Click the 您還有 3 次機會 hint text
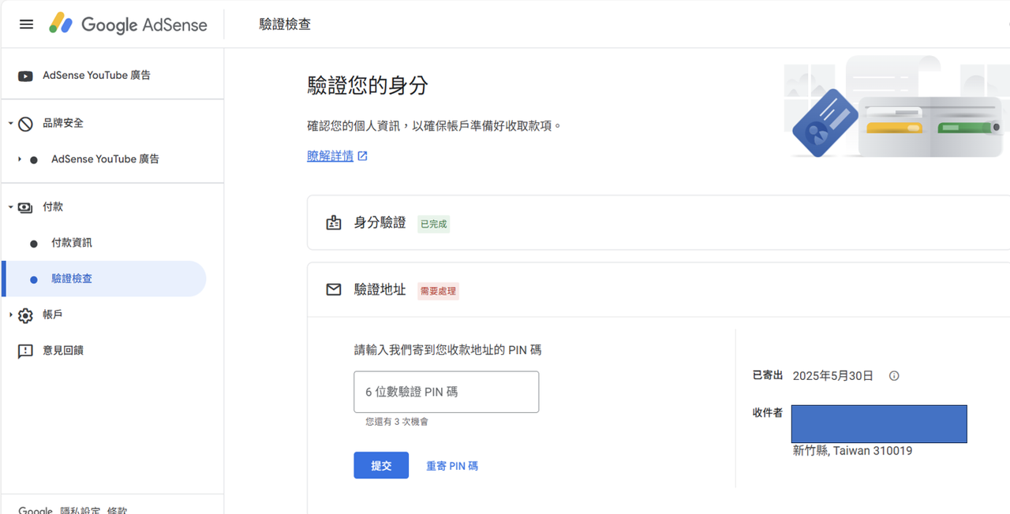This screenshot has width=1010, height=514. click(x=397, y=422)
